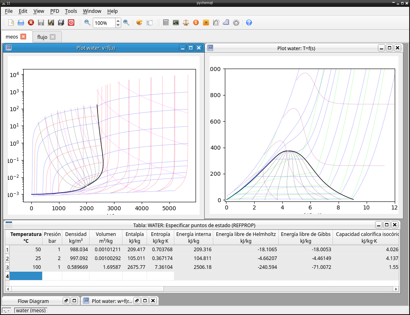Screen dimensions: 410x315
Task: Click the table horizontal scrollbar right arrow
Action: point(396,289)
